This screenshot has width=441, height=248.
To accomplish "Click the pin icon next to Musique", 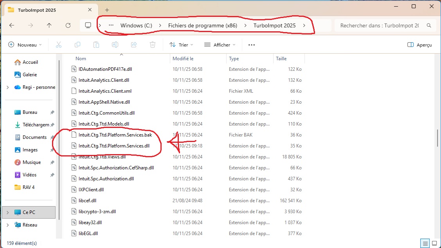I will (52, 162).
